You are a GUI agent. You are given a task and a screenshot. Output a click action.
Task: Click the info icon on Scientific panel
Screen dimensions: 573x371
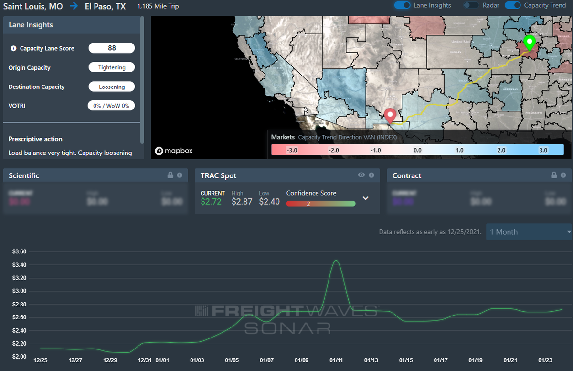(x=180, y=175)
